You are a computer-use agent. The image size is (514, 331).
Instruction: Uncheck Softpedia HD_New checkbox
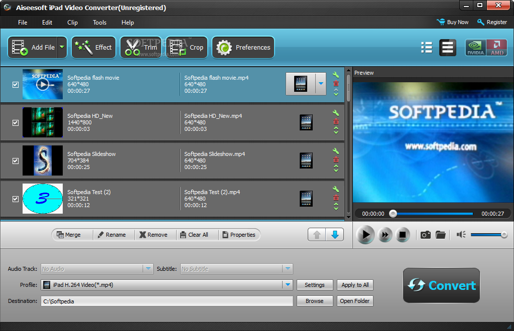pyautogui.click(x=16, y=123)
